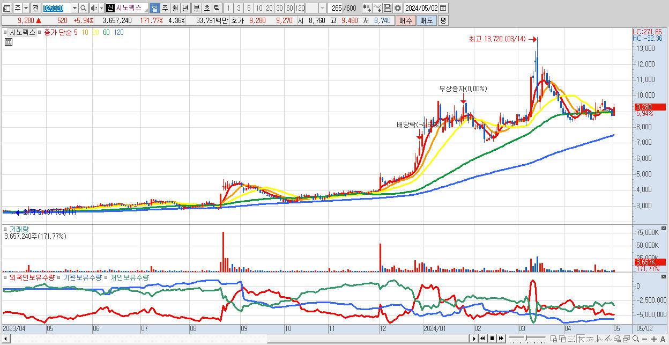Click the 매수 buy button
This screenshot has width=669, height=345.
tap(406, 20)
